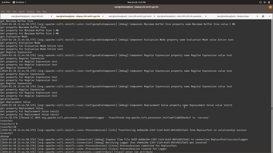Close the ~/deploy/deps tab
This screenshot has width=273, height=153.
click(x=257, y=16)
